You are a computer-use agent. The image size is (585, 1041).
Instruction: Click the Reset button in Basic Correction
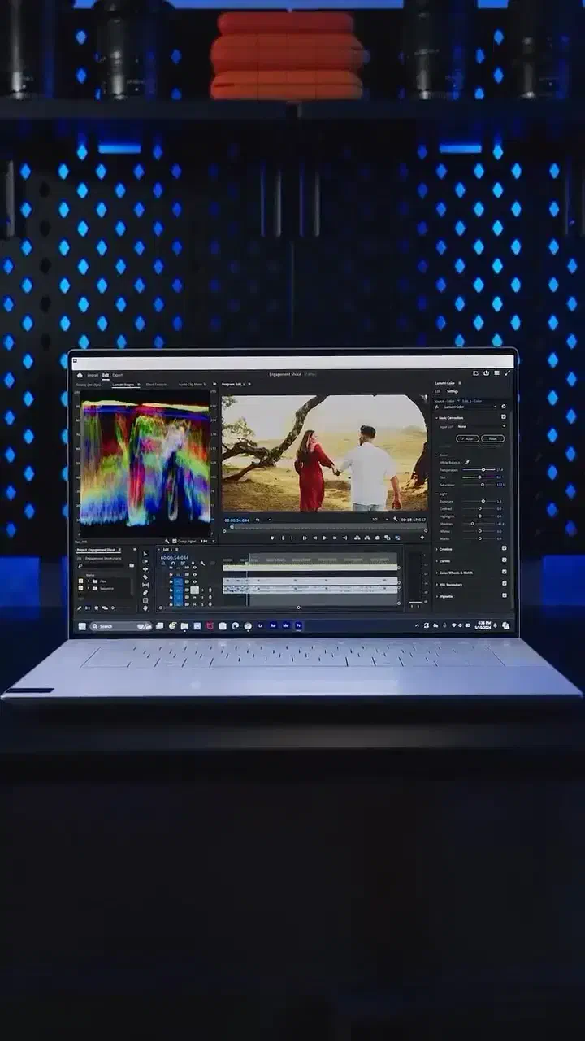point(492,438)
